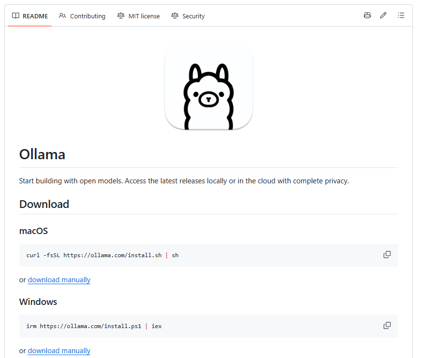Click the curl -fsSL install.sh code text
The image size is (425, 358).
102,255
